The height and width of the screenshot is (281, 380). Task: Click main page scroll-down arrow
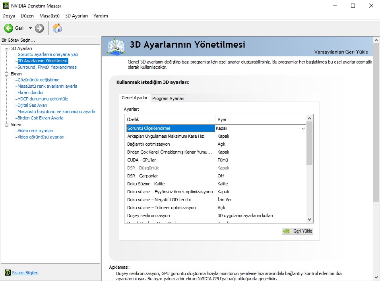(x=376, y=277)
